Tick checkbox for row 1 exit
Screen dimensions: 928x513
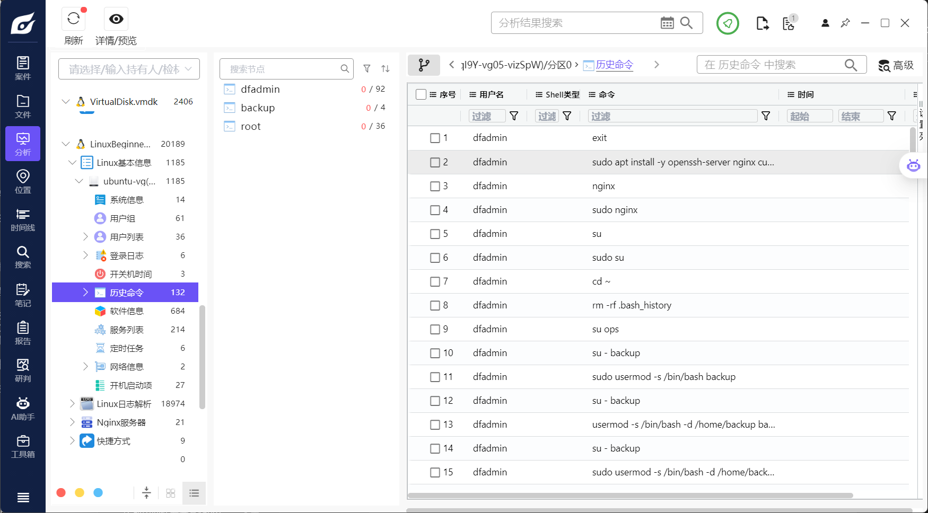(x=435, y=138)
